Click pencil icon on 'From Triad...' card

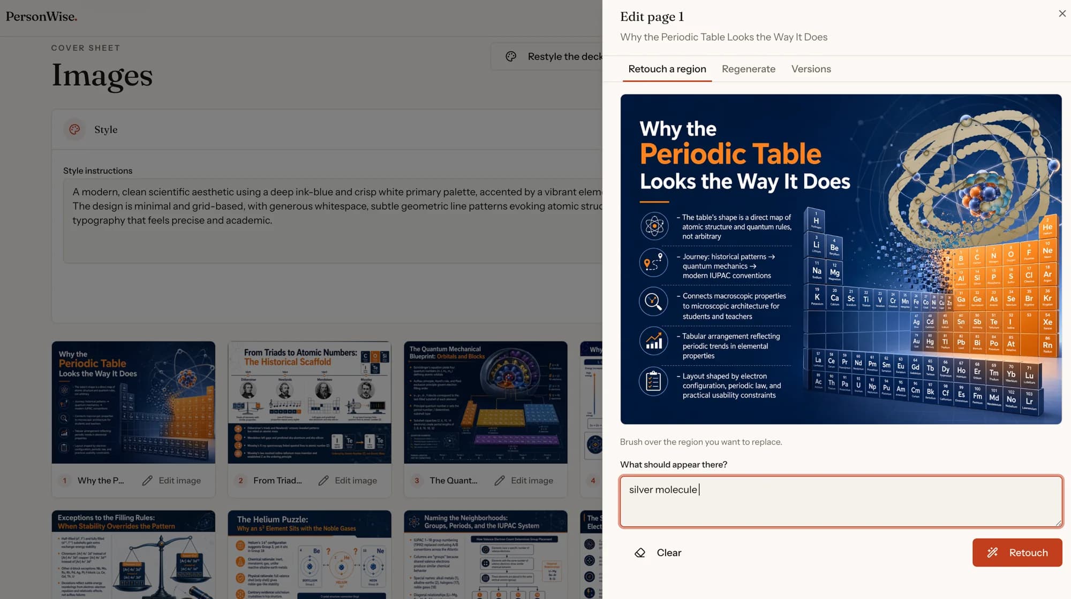323,480
